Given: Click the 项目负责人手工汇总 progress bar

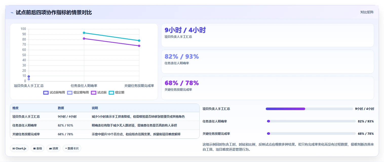Looking at the screenshot, I should 309,109.
